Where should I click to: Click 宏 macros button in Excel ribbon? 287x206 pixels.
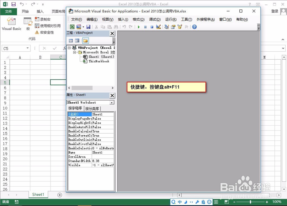[28, 24]
